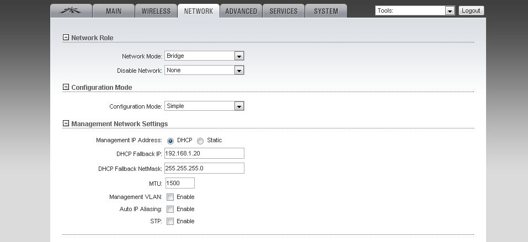Click the DHCP Fallback NetMask label
The width and height of the screenshot is (528, 242).
(130, 169)
